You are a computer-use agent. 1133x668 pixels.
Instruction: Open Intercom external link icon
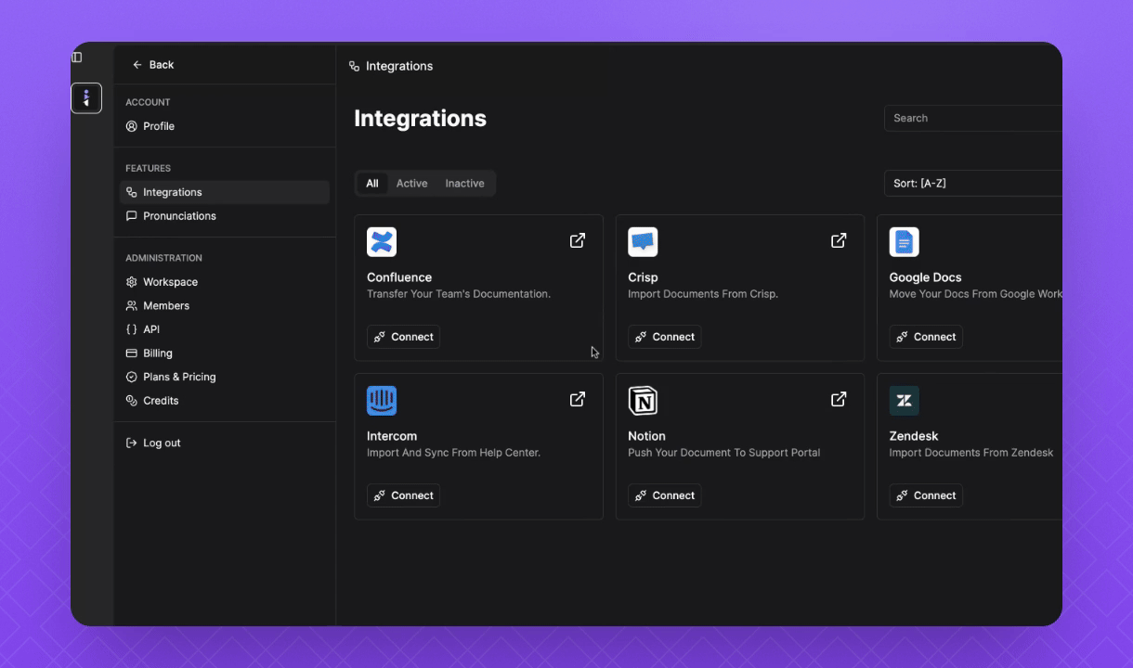(x=578, y=399)
